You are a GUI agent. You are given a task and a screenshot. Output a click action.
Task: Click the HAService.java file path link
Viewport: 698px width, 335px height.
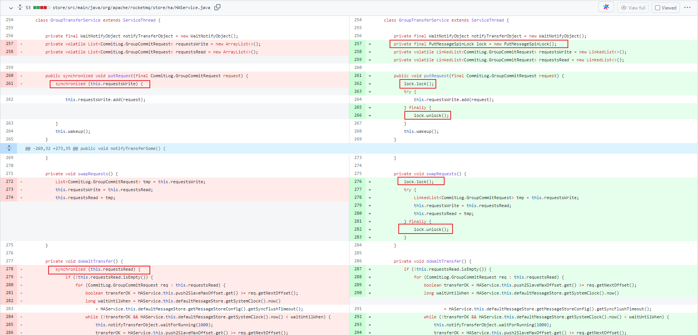131,8
